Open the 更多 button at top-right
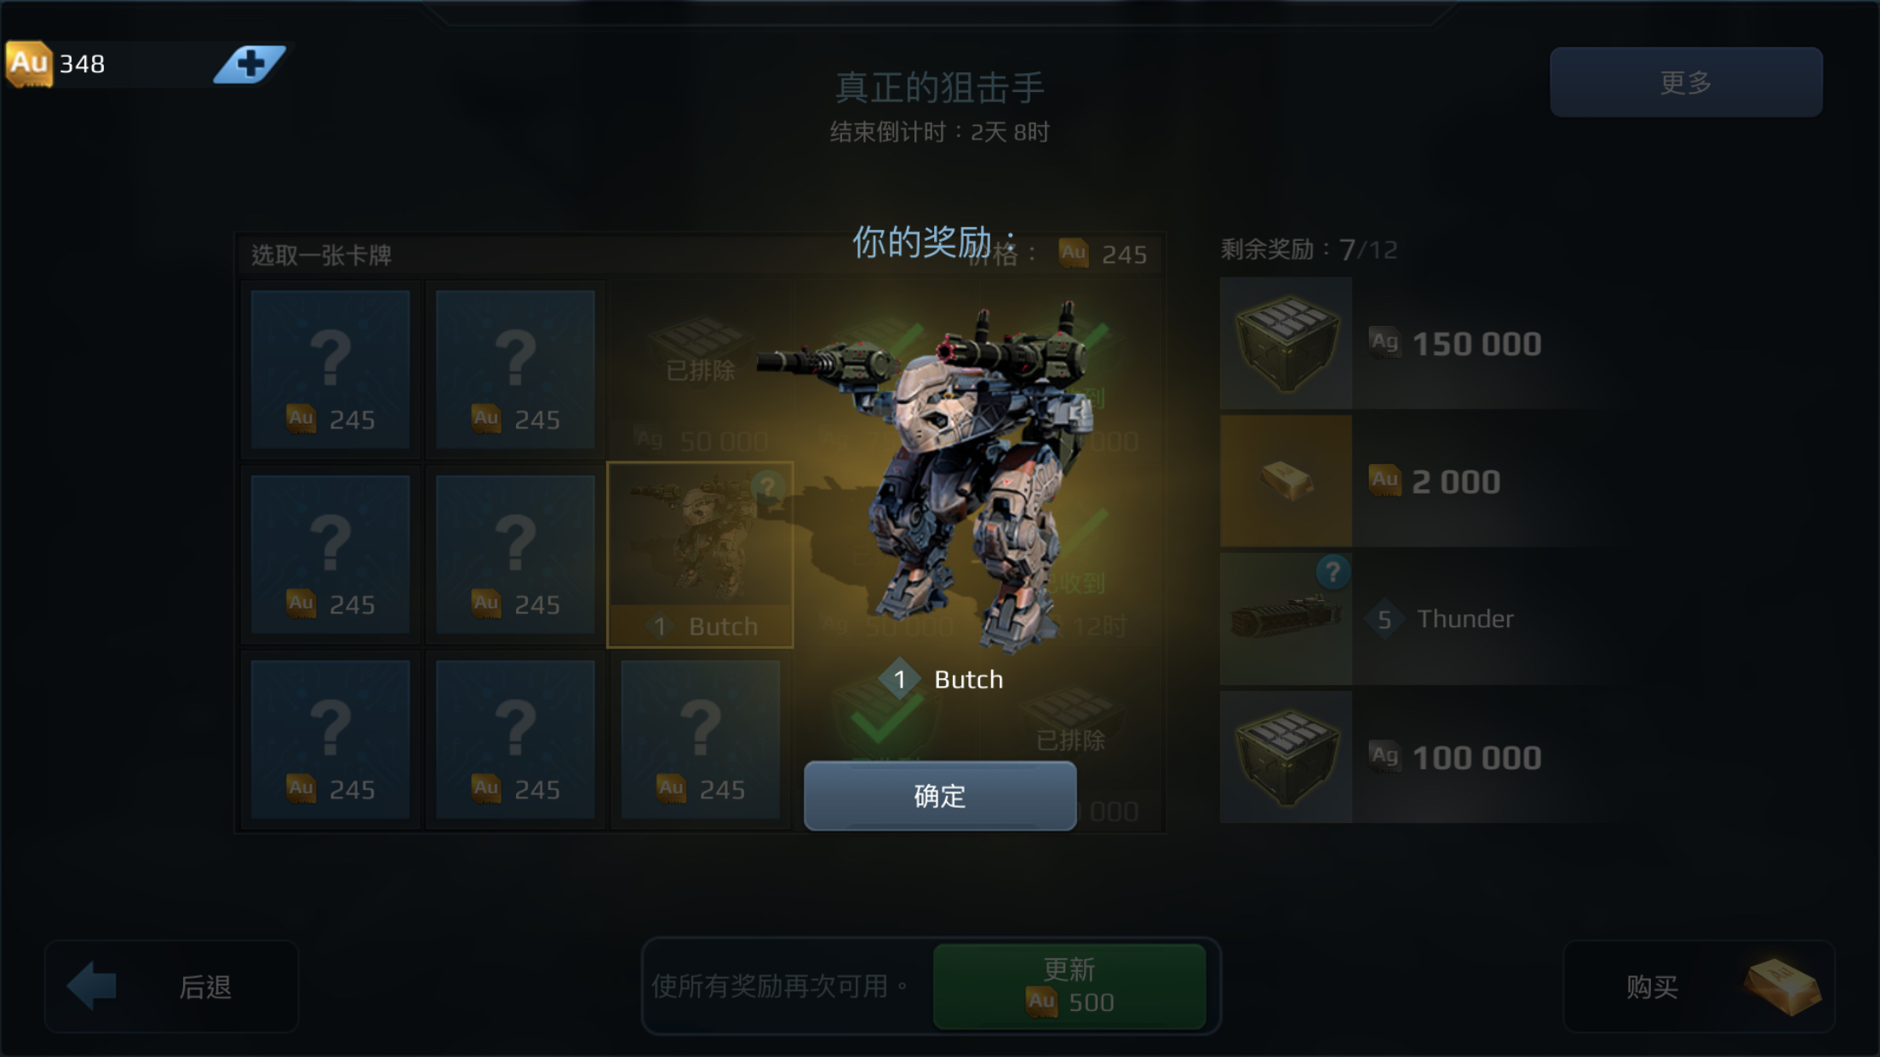Image resolution: width=1880 pixels, height=1057 pixels. click(x=1686, y=82)
